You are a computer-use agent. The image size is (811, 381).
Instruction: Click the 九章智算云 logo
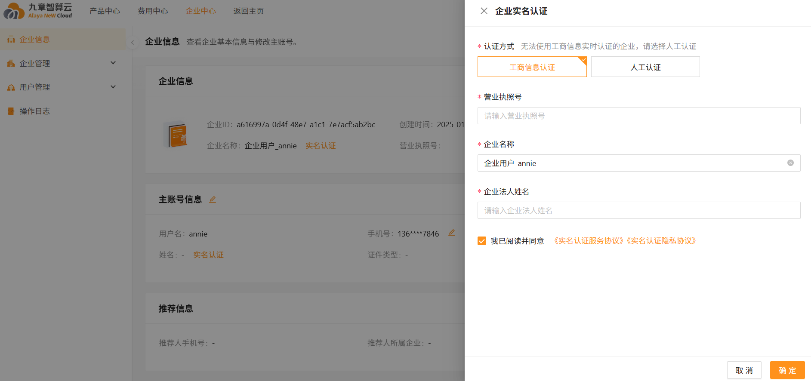[x=38, y=11]
